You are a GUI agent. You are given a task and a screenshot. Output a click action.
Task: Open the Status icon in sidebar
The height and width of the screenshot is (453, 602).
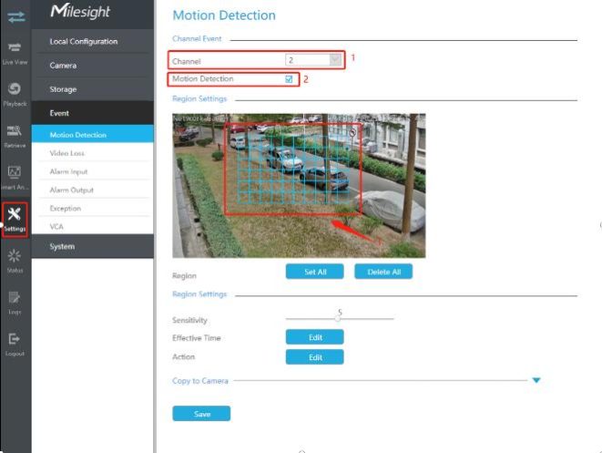[x=15, y=256]
